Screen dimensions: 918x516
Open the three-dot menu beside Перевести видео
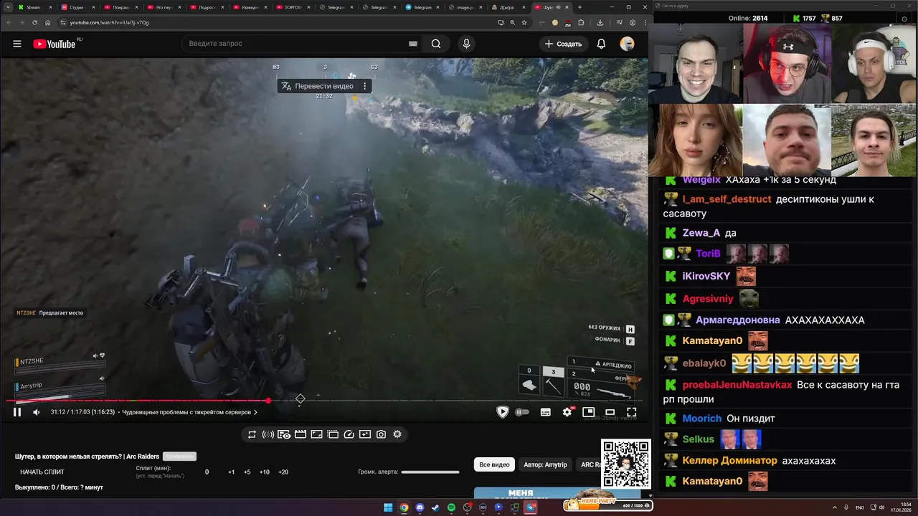pyautogui.click(x=364, y=86)
